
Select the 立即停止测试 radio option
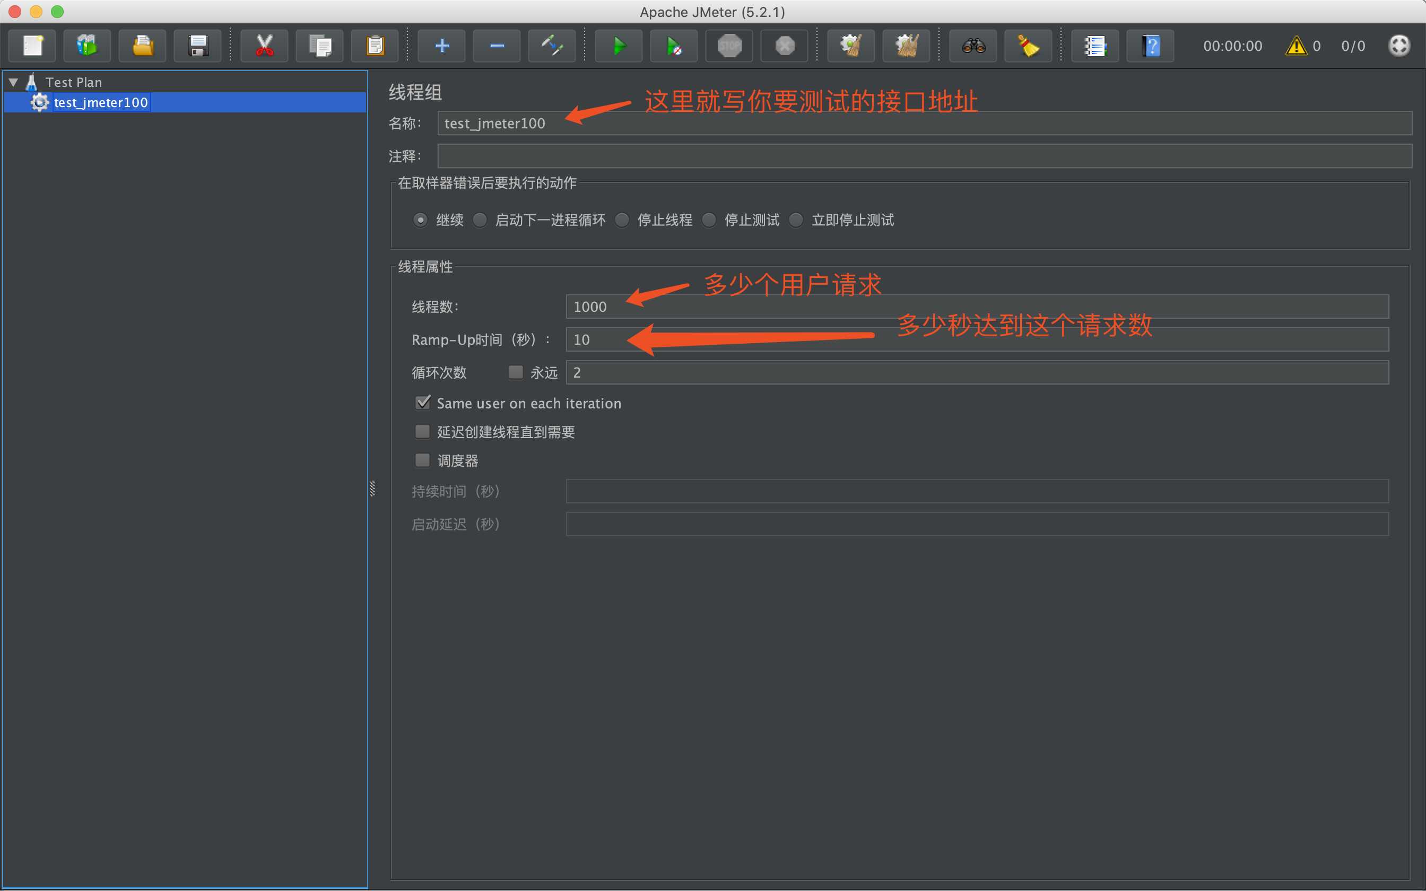(x=797, y=220)
